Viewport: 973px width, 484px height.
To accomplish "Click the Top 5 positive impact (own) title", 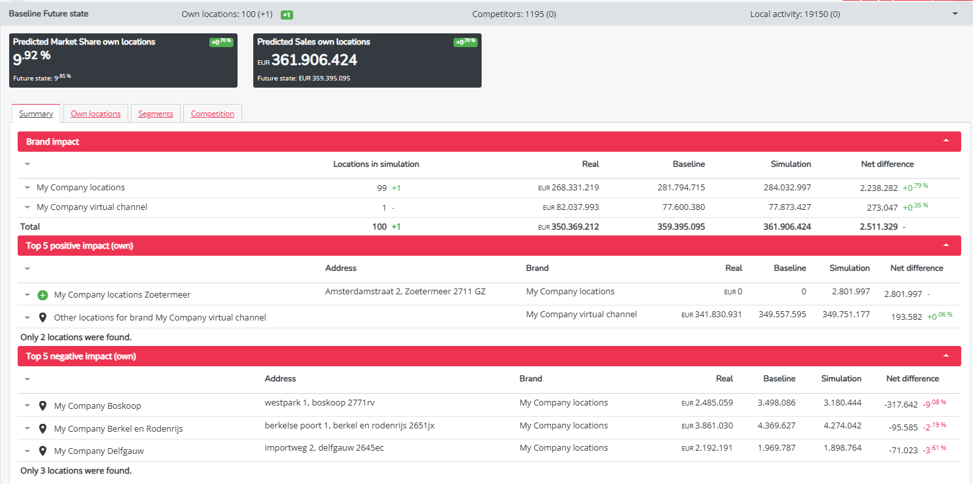I will [x=80, y=245].
